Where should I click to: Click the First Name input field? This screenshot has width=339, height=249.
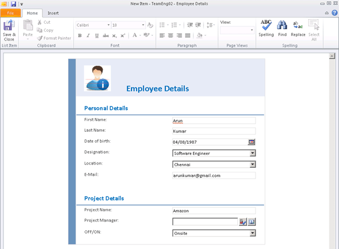(x=214, y=121)
